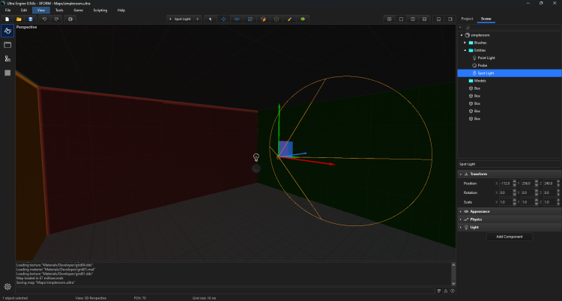
Task: Click the Open folder icon
Action: coord(19,19)
